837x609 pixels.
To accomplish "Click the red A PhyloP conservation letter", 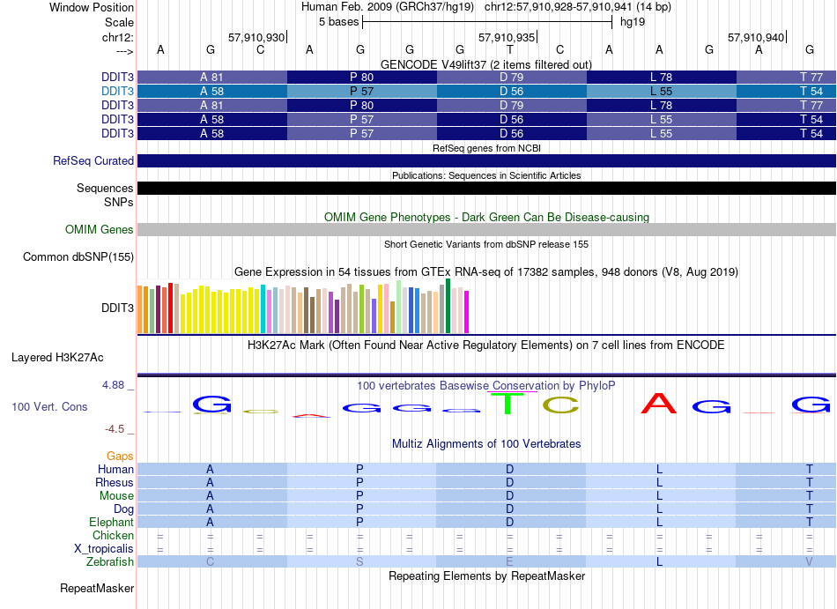I will point(658,404).
